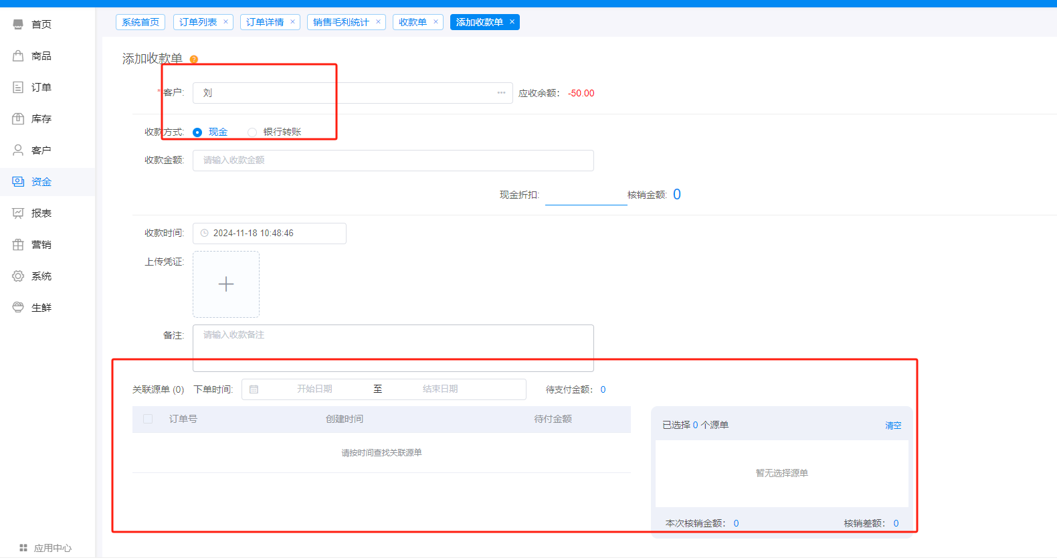Click the 营销 gift icon
The height and width of the screenshot is (560, 1057).
18,244
